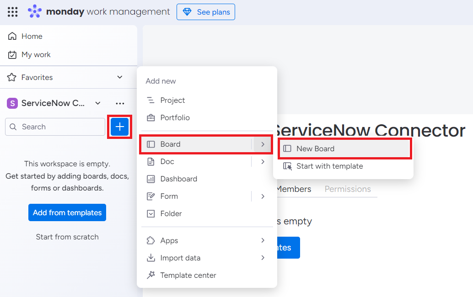Click the diamond icon in See plans
Screen dimensions: 473x297
click(187, 12)
